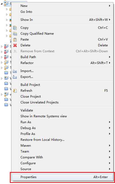Screen dimensions: 115x184
Task: Click the Import icon
Action: pos(15,71)
